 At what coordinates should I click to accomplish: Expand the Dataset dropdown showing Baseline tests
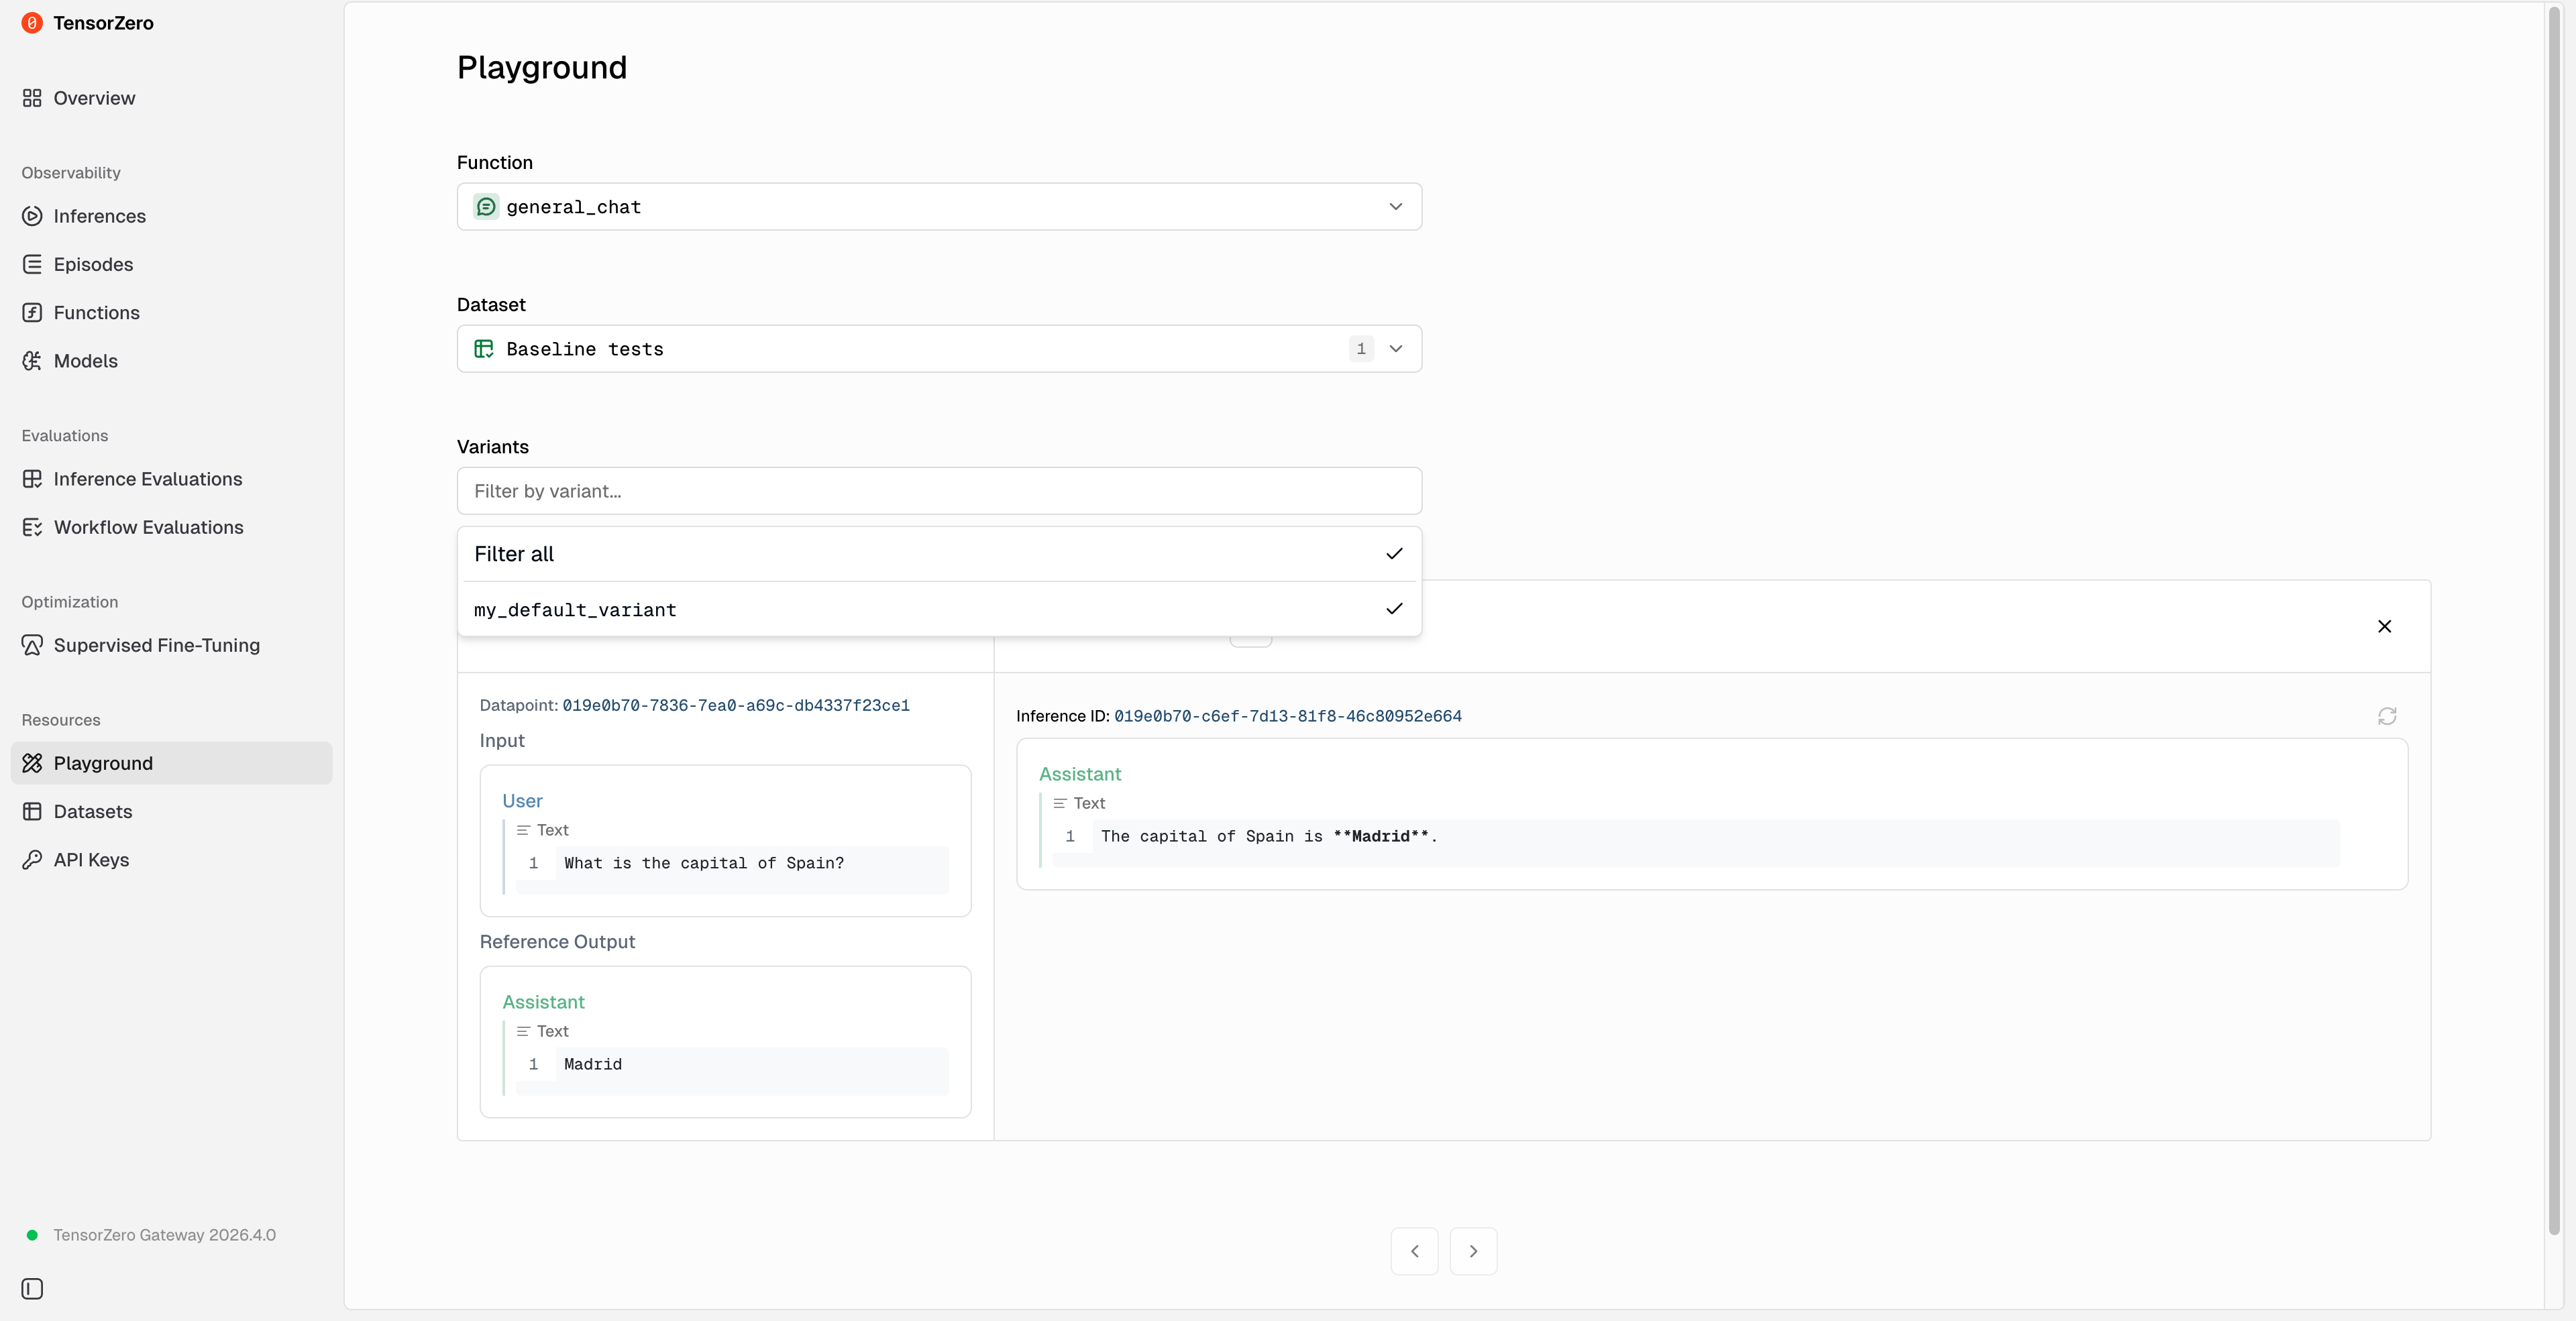coord(939,349)
